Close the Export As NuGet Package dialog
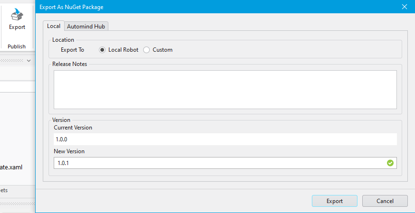This screenshot has height=213, width=415. (x=405, y=7)
